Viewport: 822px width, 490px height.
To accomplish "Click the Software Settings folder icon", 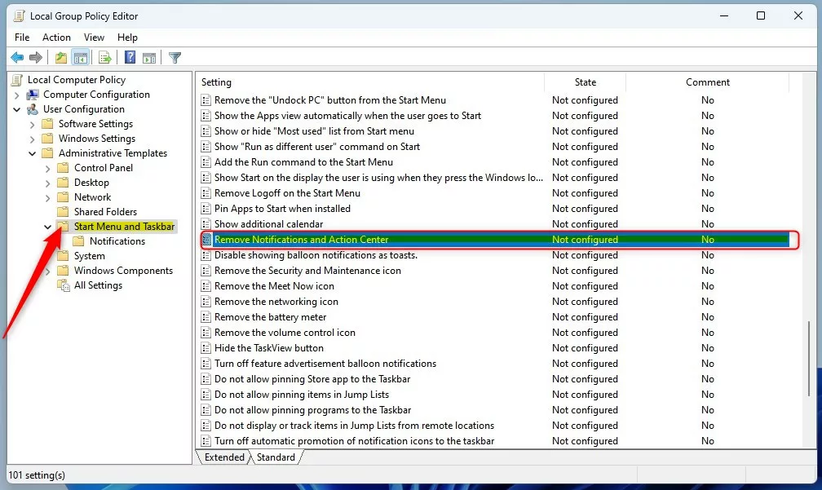I will (x=47, y=124).
